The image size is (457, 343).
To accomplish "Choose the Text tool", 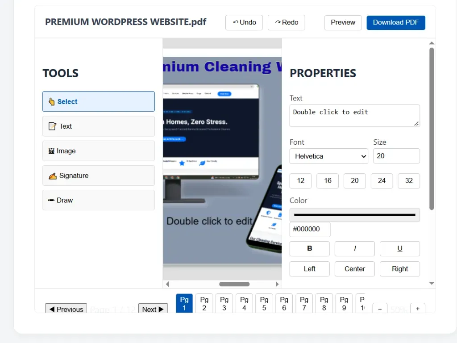I will pos(99,126).
